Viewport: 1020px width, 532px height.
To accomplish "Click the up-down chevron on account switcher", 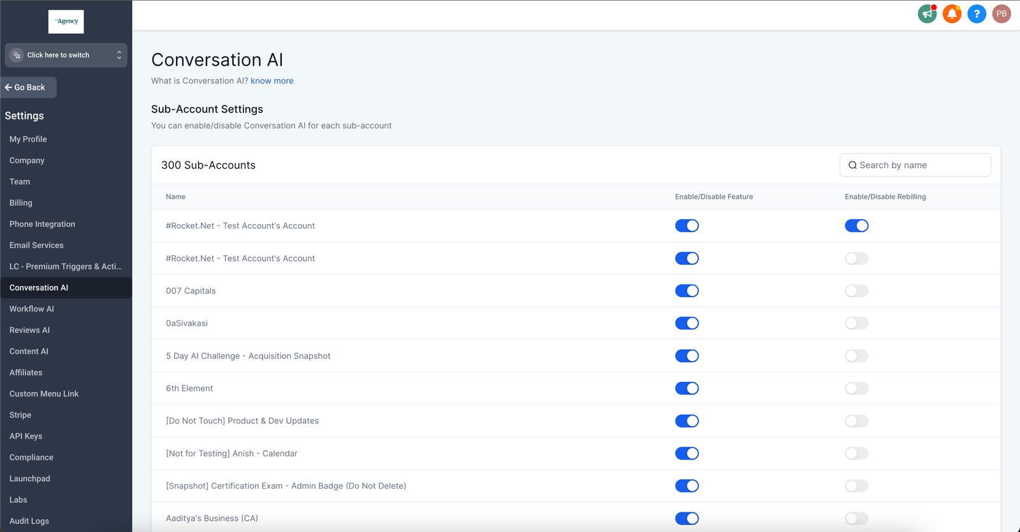I will 119,55.
